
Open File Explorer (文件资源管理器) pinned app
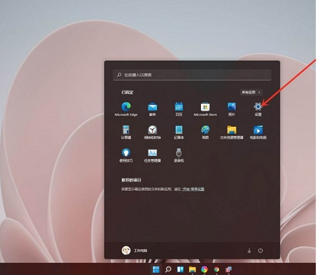(x=231, y=132)
